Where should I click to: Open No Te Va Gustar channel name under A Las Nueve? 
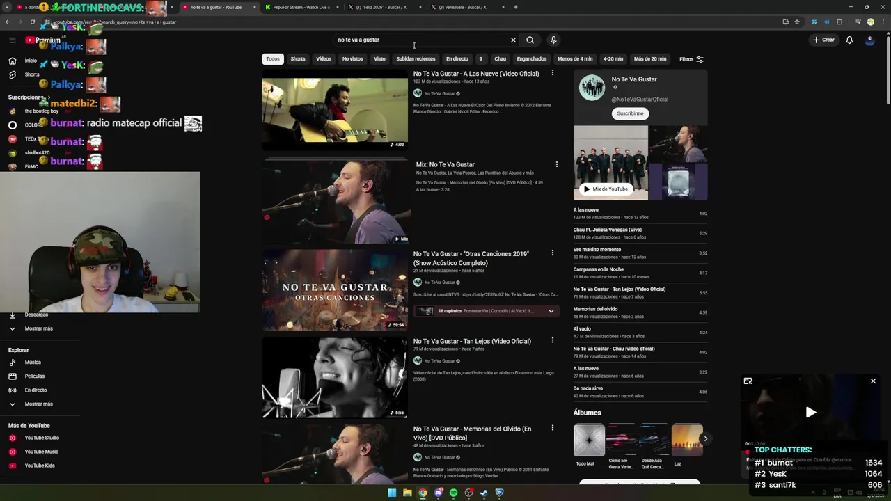point(439,93)
